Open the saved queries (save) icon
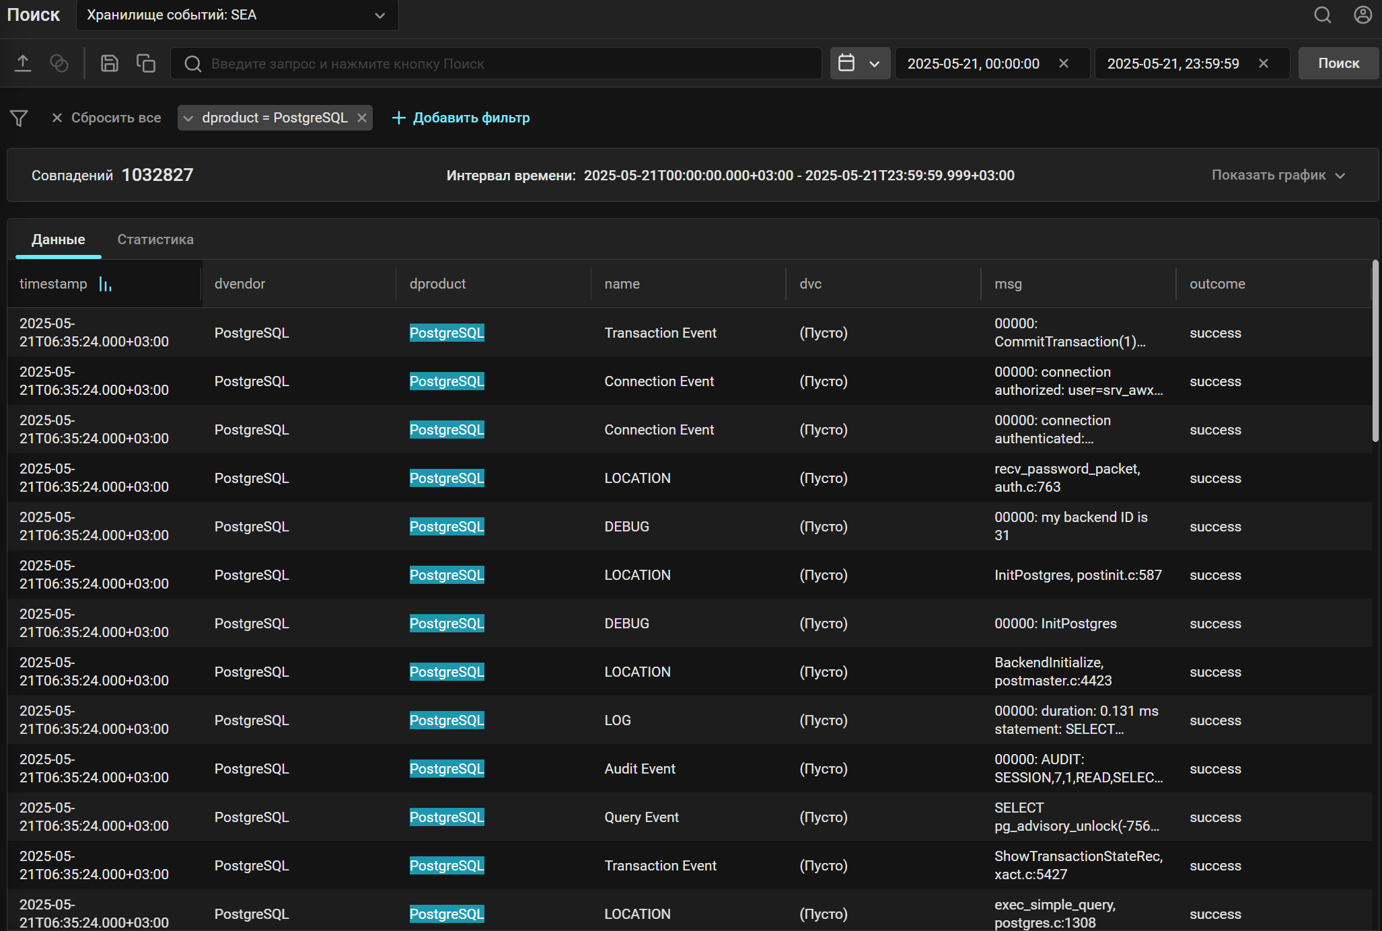 (109, 63)
